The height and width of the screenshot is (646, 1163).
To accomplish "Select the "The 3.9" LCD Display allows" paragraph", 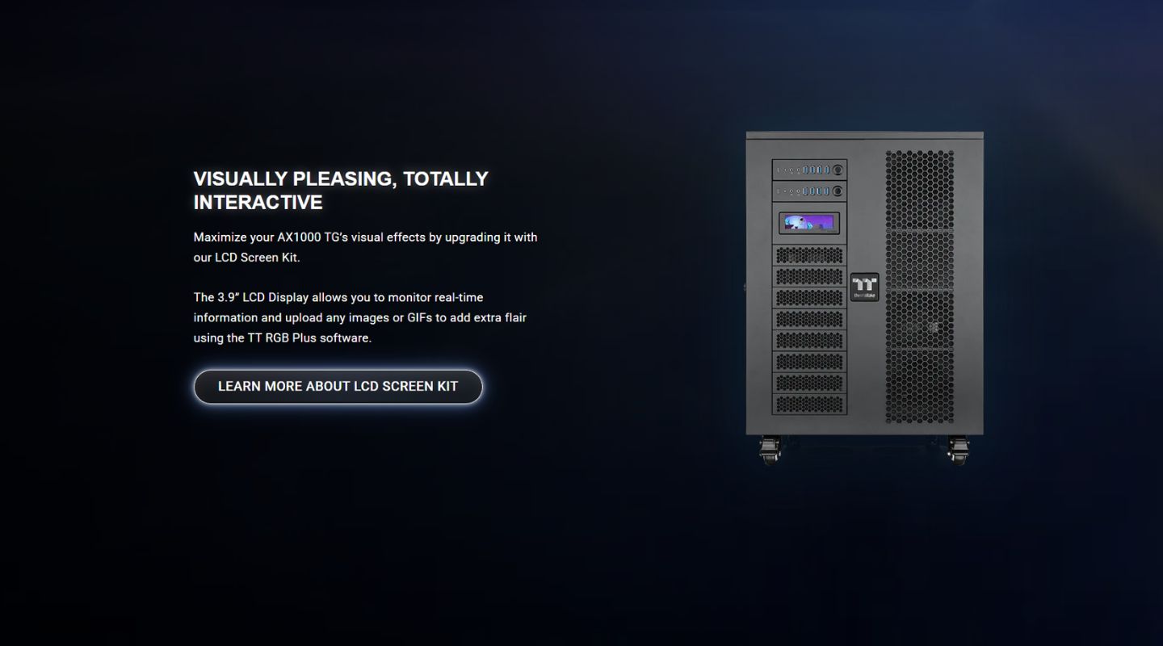I will [x=360, y=317].
